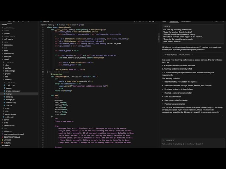Click 'self.enable_graph = False' line
This screenshot has height=169, width=226.
point(66,51)
